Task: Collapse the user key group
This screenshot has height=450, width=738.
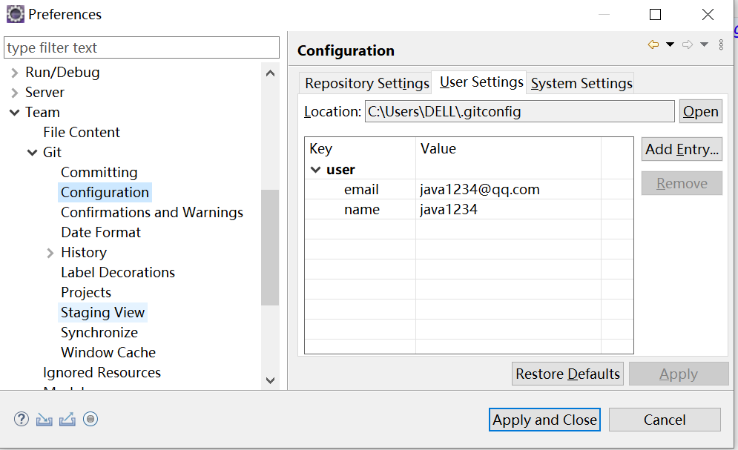Action: [x=315, y=170]
